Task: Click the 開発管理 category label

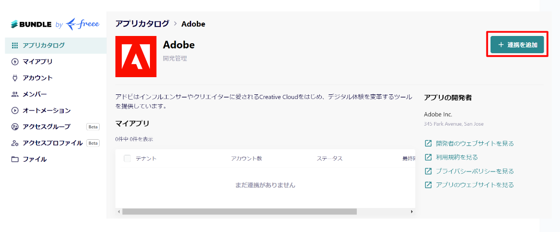Action: pyautogui.click(x=175, y=58)
